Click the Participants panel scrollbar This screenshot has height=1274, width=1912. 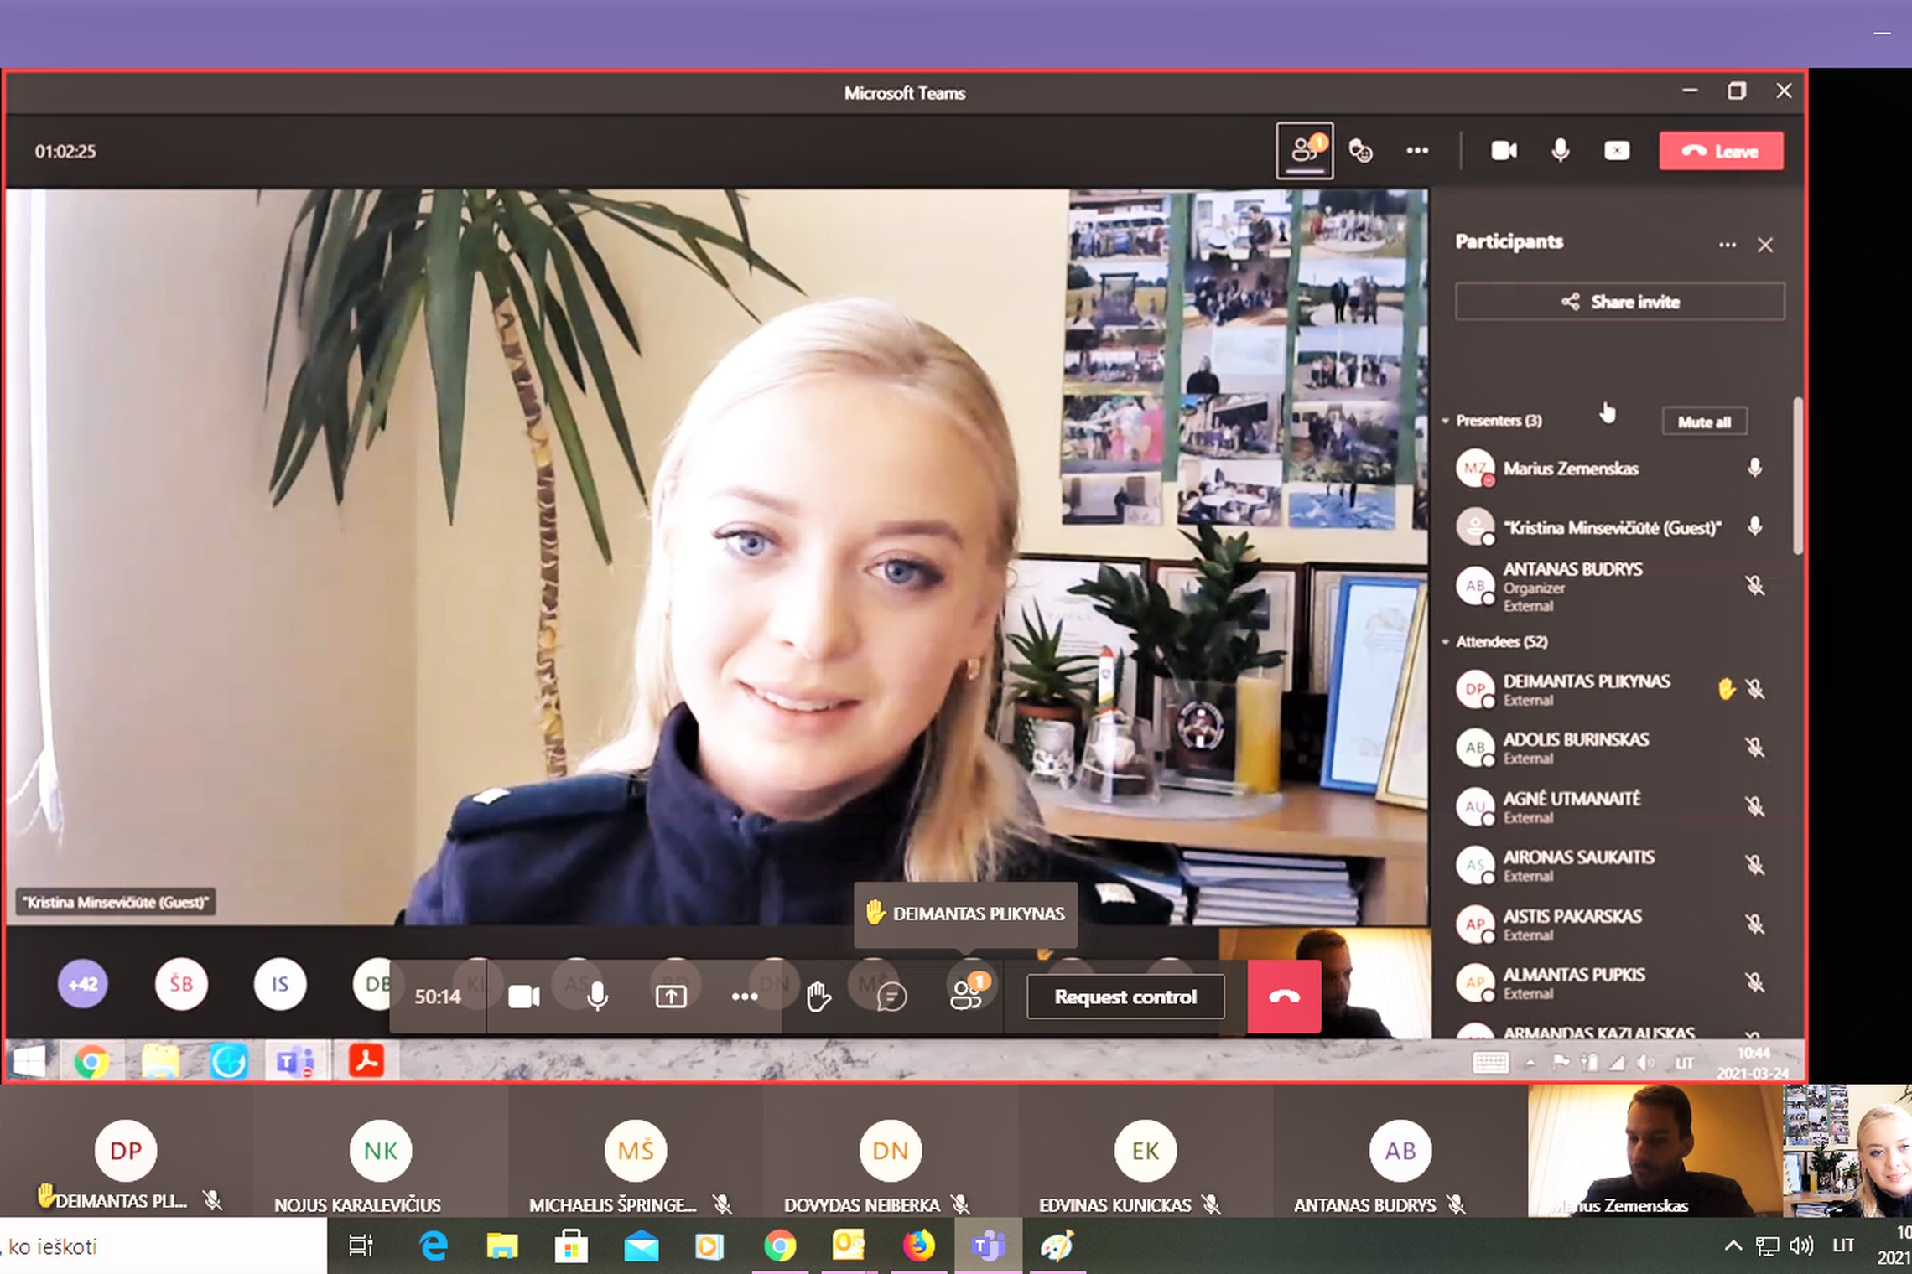point(1797,478)
